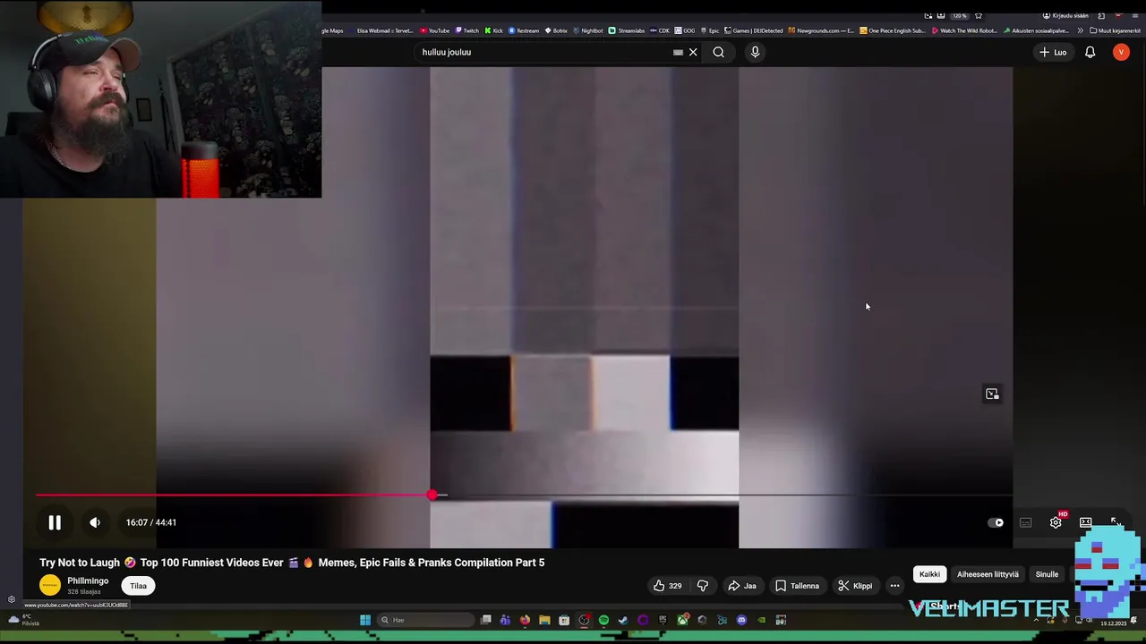Like the video with thumbs up

(667, 586)
